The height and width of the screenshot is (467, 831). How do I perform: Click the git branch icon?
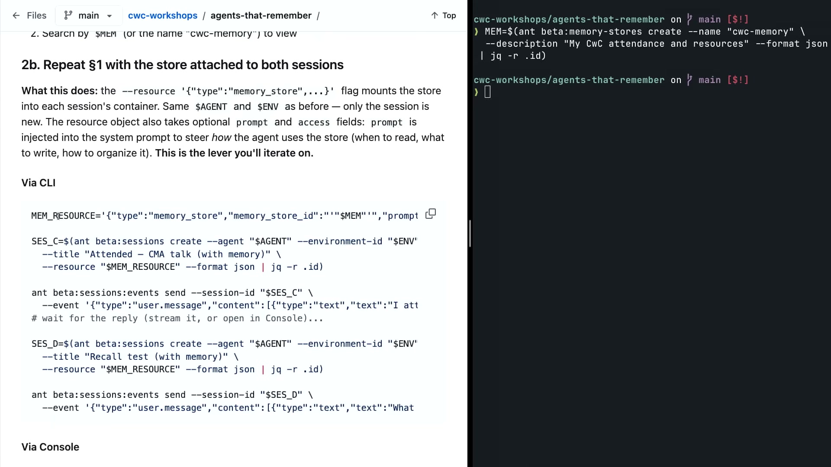pyautogui.click(x=68, y=16)
